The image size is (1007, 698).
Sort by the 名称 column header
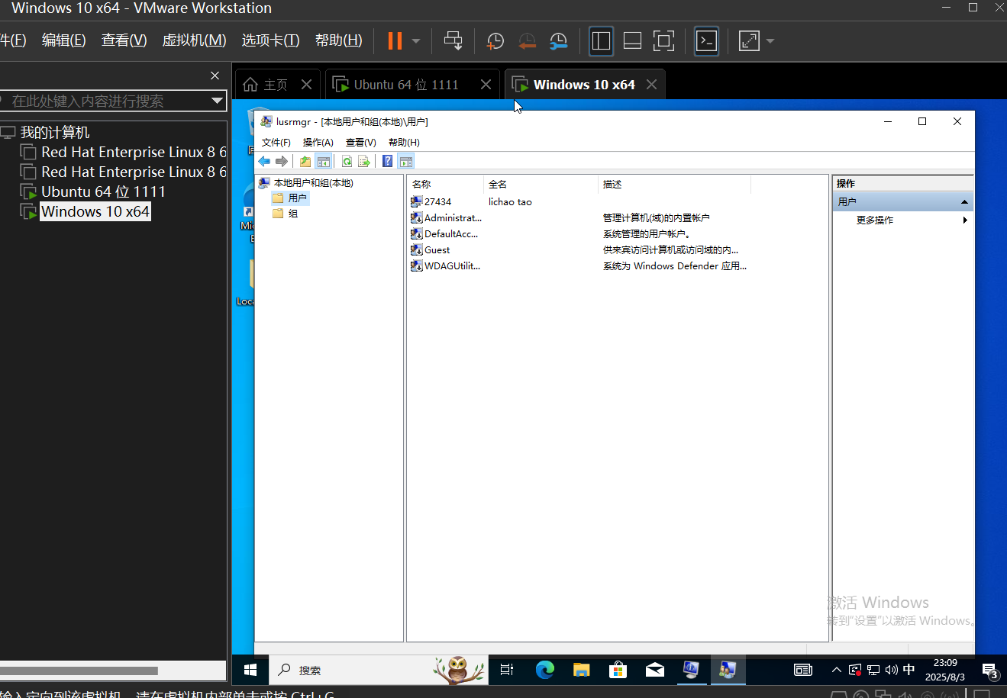coord(445,185)
